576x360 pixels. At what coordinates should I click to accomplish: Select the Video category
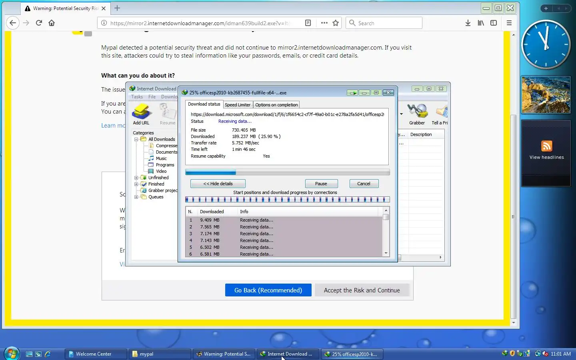coord(161,171)
